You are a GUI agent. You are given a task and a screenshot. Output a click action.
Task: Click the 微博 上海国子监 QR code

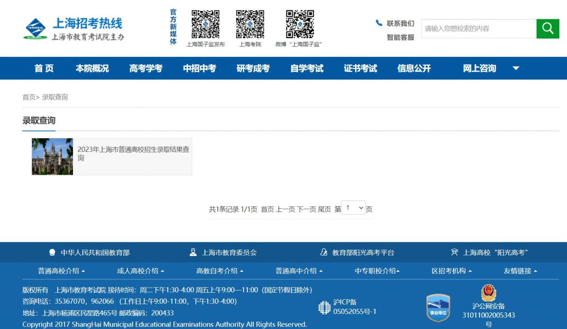(x=300, y=24)
